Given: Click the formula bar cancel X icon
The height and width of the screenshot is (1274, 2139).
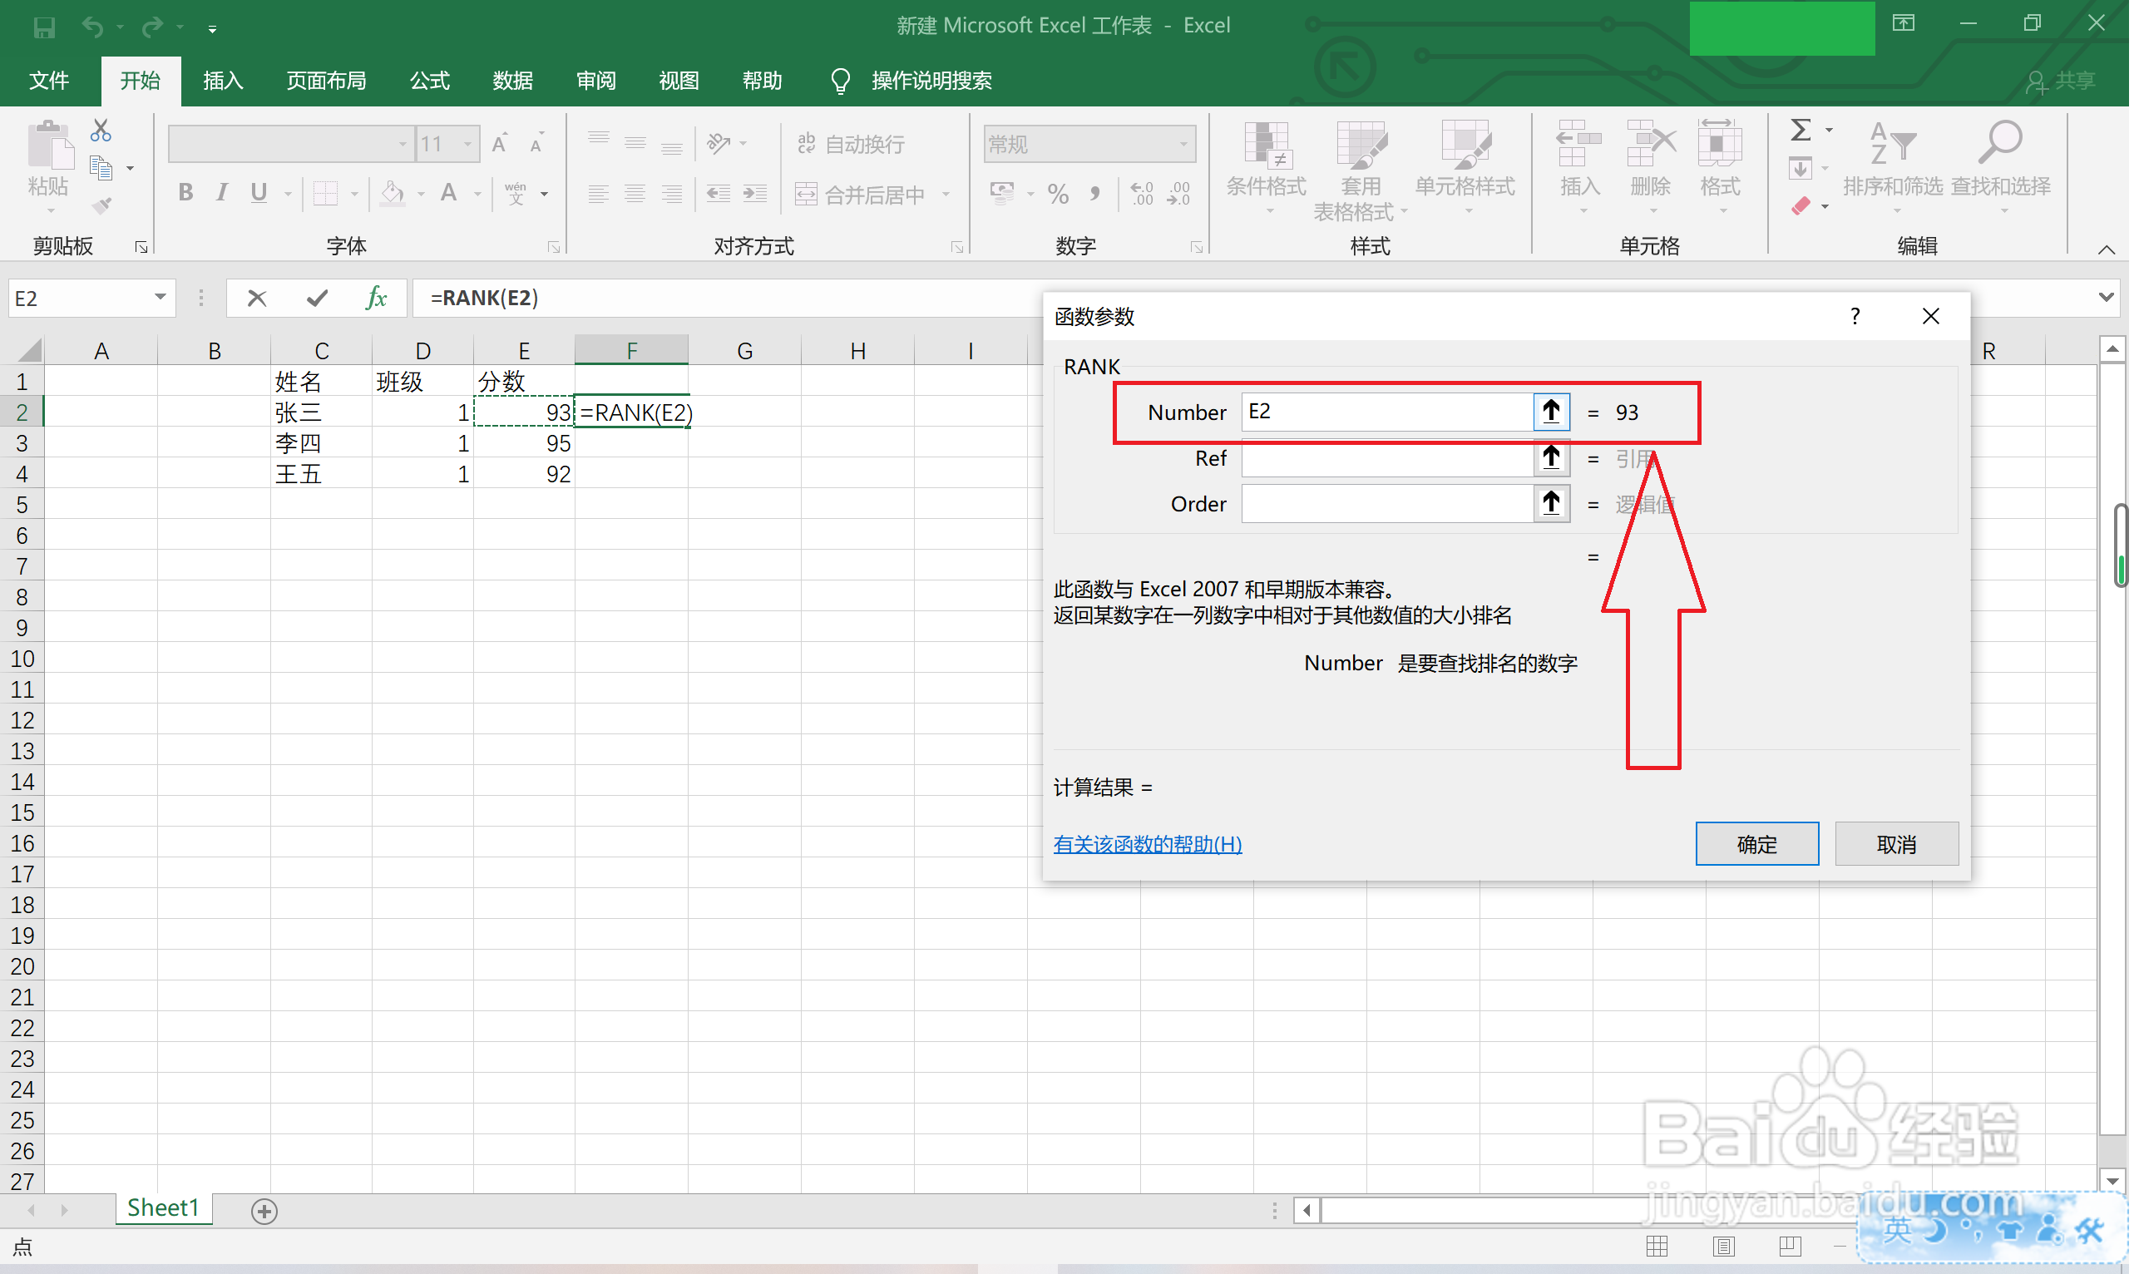Looking at the screenshot, I should [x=257, y=298].
